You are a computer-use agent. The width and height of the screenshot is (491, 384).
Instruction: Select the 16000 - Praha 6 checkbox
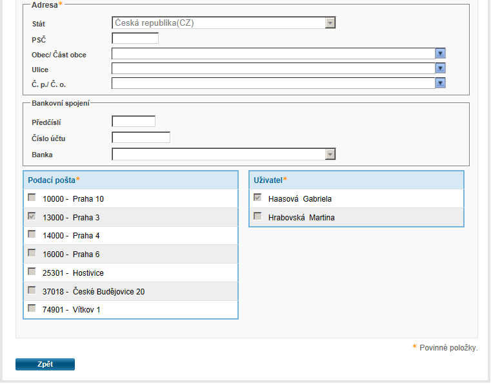pyautogui.click(x=32, y=253)
